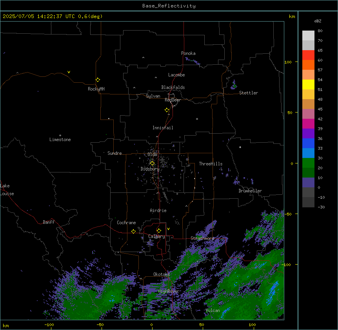Click the white plus marker north of Drumheller
The width and height of the screenshot is (338, 330).
(x=240, y=147)
